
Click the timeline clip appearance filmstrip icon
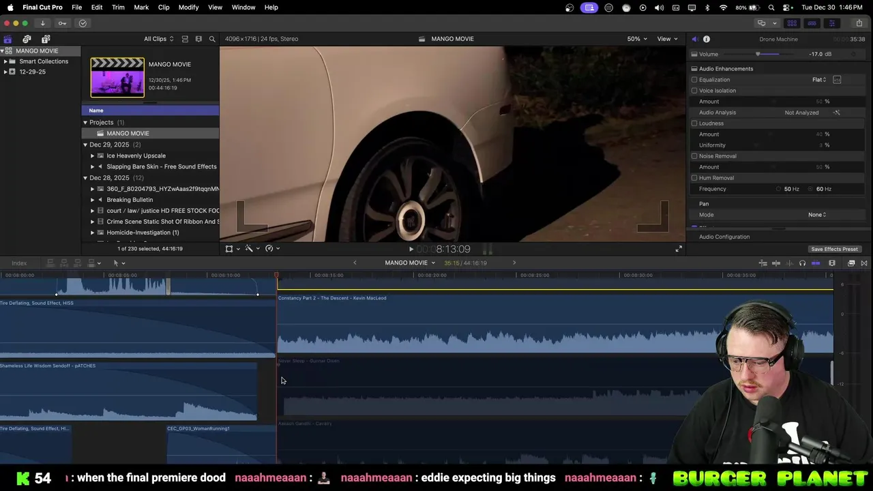[832, 263]
